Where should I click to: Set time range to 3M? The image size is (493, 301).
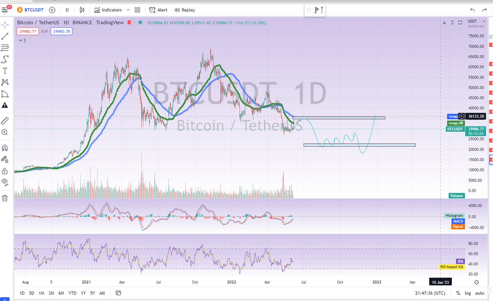[x=51, y=293]
